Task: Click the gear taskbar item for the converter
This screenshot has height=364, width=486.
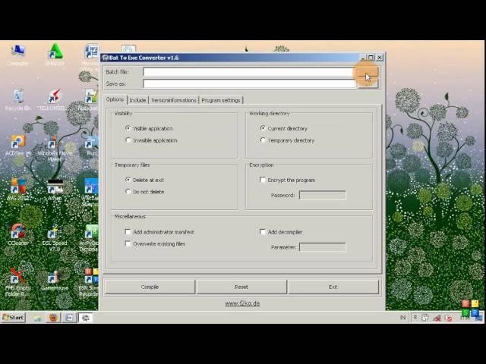Action: (86, 318)
